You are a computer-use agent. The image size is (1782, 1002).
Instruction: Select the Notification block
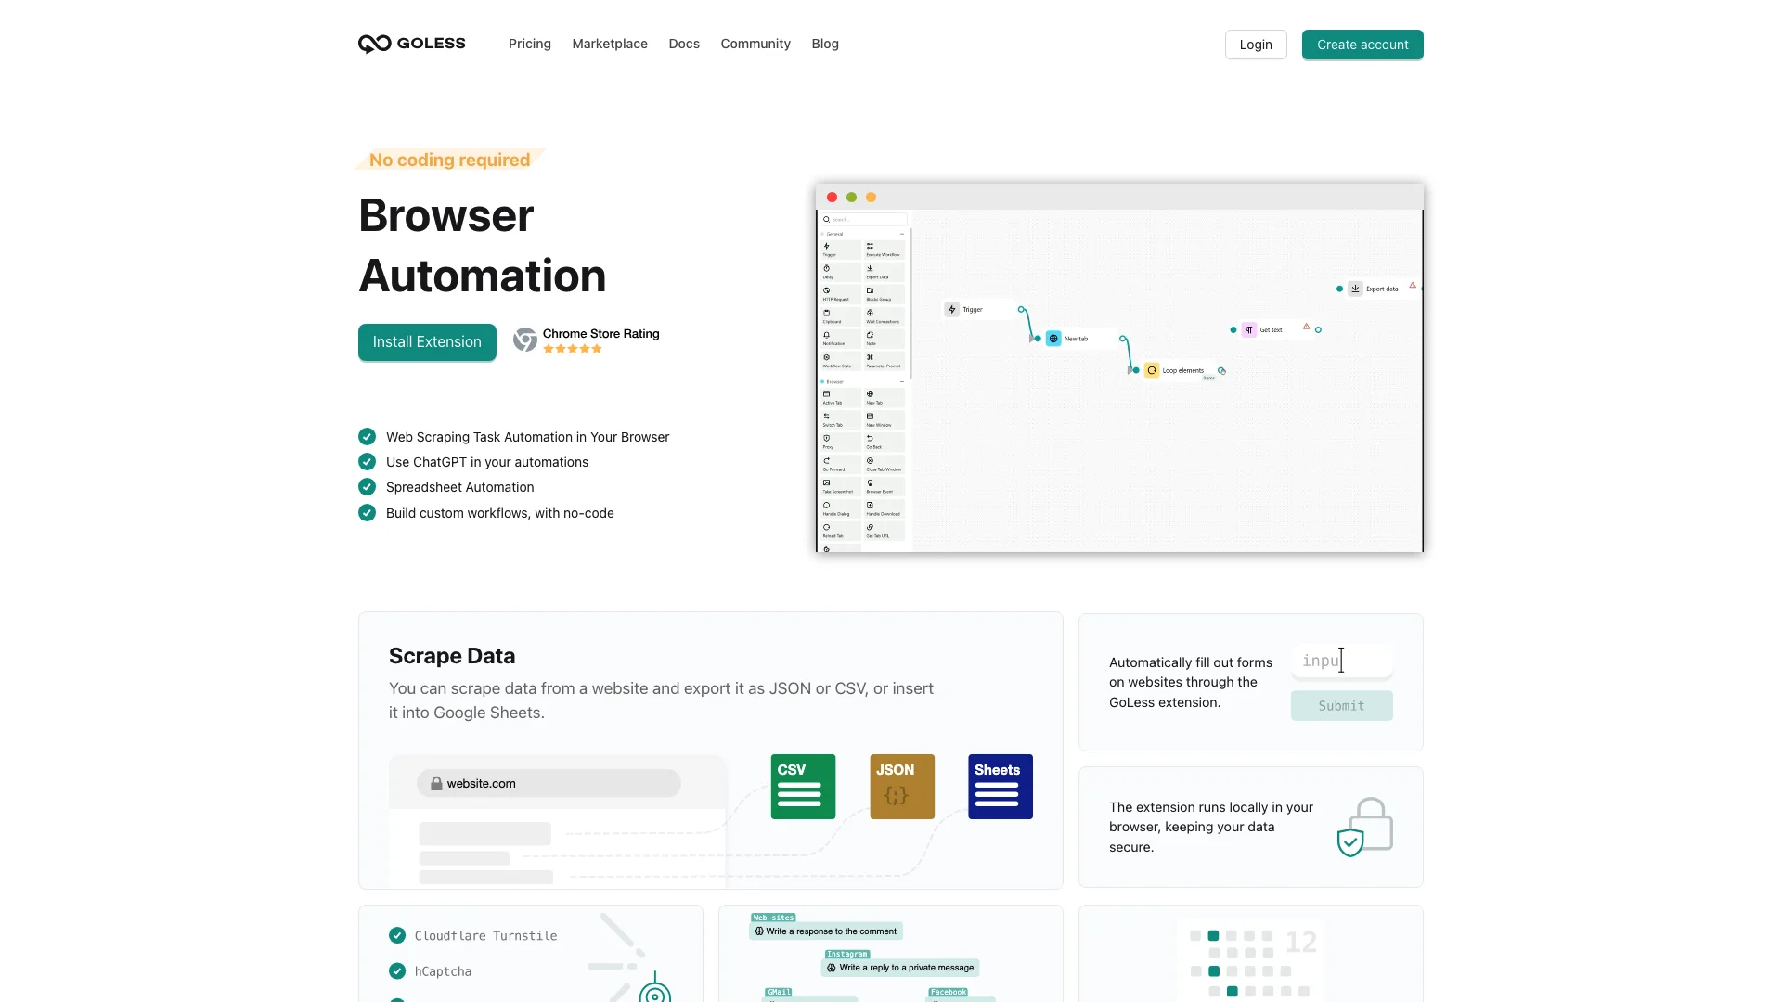(841, 339)
